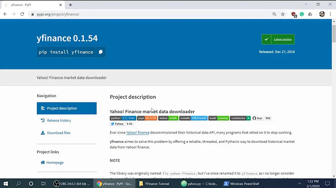The width and height of the screenshot is (336, 188).
Task: Click the status stable badge
Action: coord(168,118)
